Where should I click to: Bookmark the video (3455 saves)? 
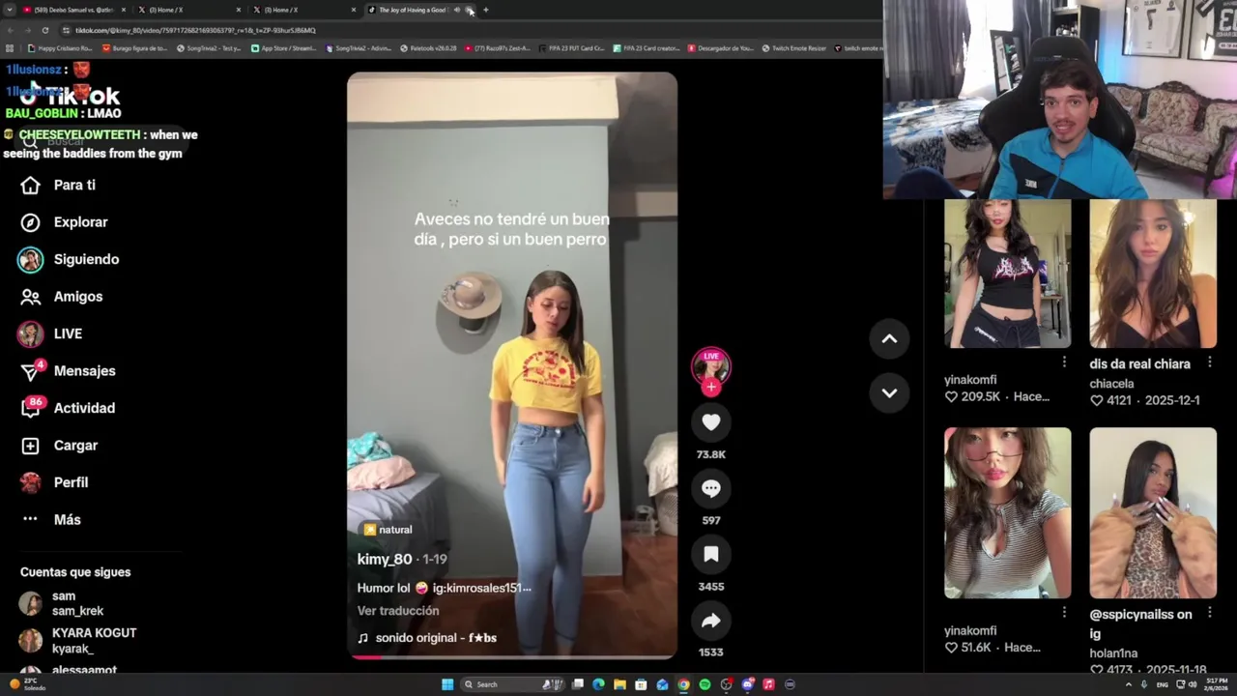coord(710,554)
